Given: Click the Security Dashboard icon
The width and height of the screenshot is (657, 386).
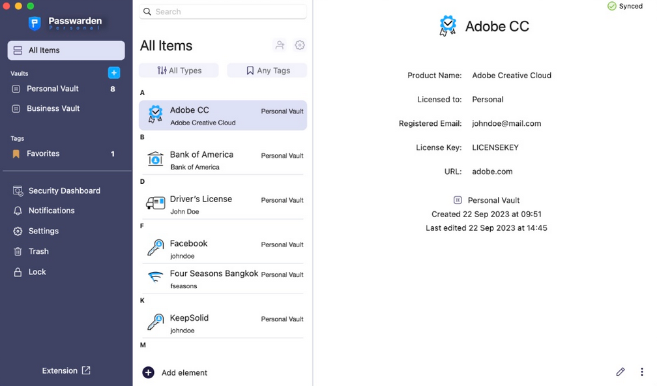Looking at the screenshot, I should click(x=18, y=191).
